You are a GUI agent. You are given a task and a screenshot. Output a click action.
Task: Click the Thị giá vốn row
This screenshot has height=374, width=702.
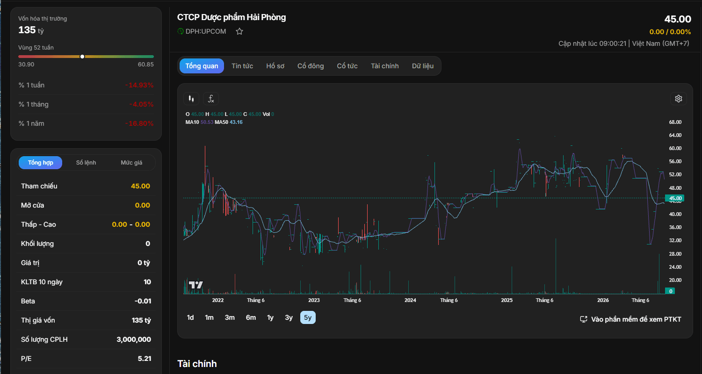86,320
